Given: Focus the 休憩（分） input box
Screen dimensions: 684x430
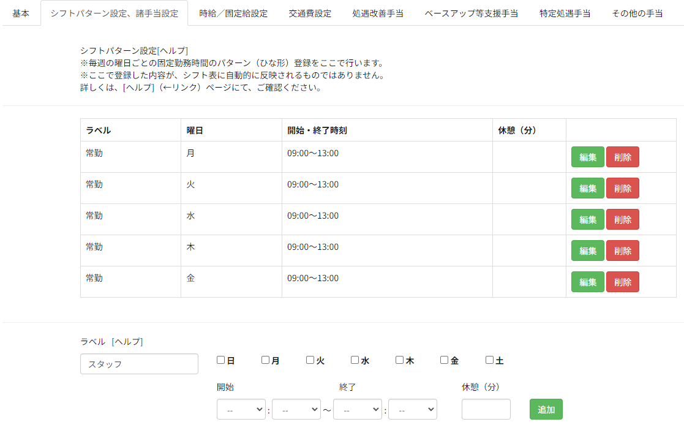Looking at the screenshot, I should click(x=486, y=410).
